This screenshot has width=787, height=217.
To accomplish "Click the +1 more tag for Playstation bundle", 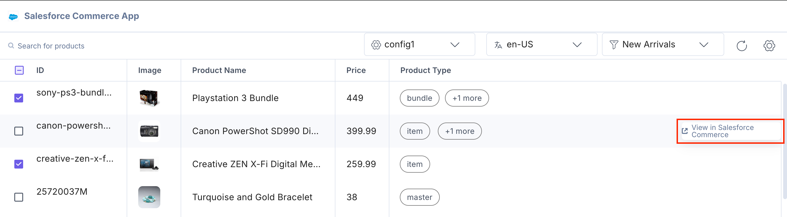I will [x=466, y=98].
